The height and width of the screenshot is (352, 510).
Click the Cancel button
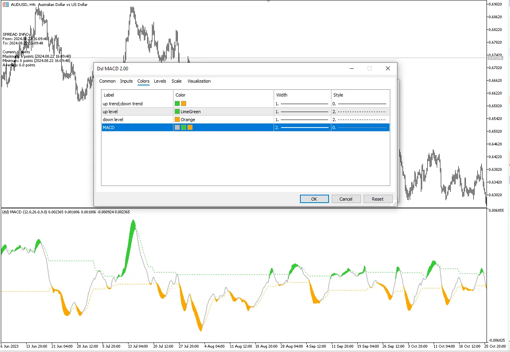(346, 199)
